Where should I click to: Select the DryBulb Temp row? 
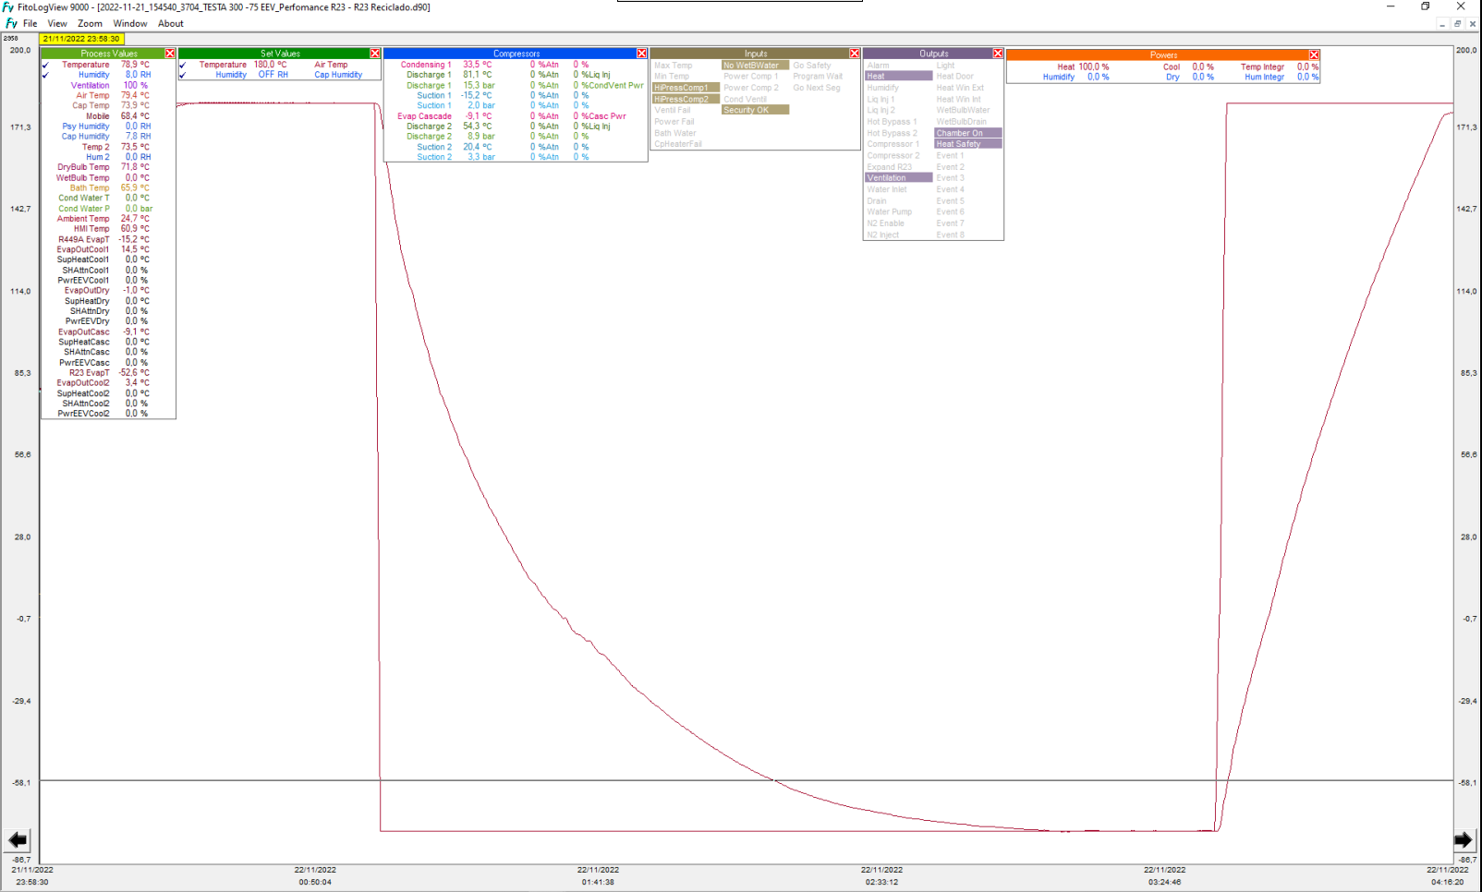pos(108,167)
